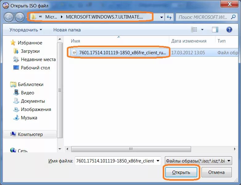Click the horizontal scrollbar left arrow

[x=67, y=149]
